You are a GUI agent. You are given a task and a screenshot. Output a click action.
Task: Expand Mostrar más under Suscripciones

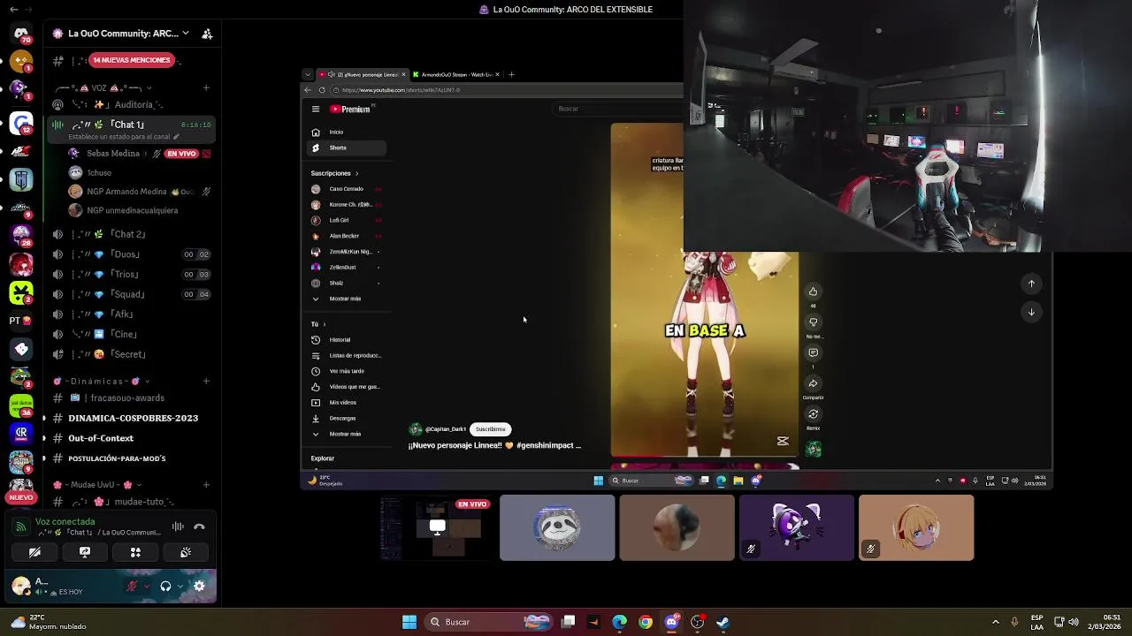point(345,299)
